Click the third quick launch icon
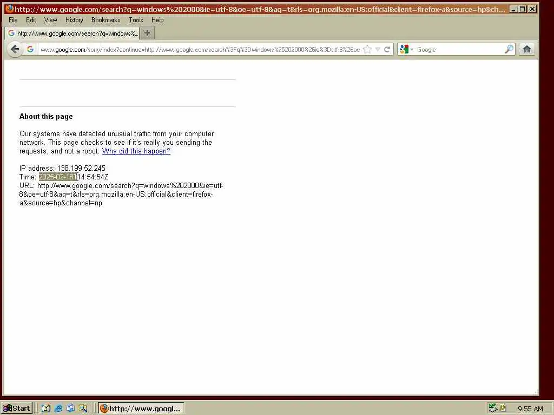 tap(70, 409)
